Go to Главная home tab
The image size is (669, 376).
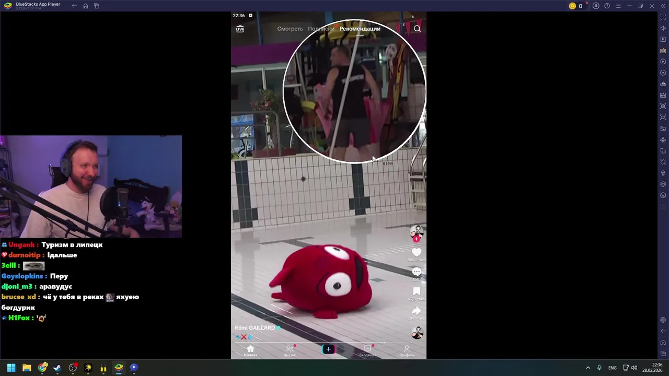point(250,351)
